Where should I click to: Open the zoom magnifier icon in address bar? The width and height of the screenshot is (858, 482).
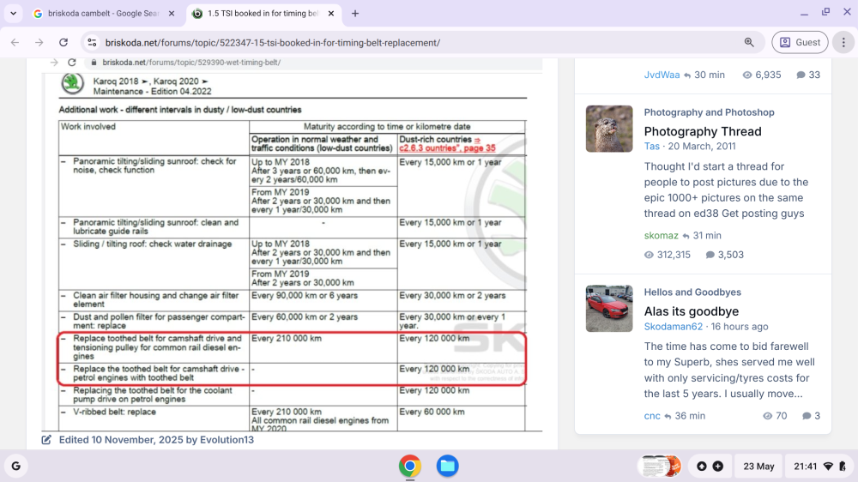pos(749,42)
